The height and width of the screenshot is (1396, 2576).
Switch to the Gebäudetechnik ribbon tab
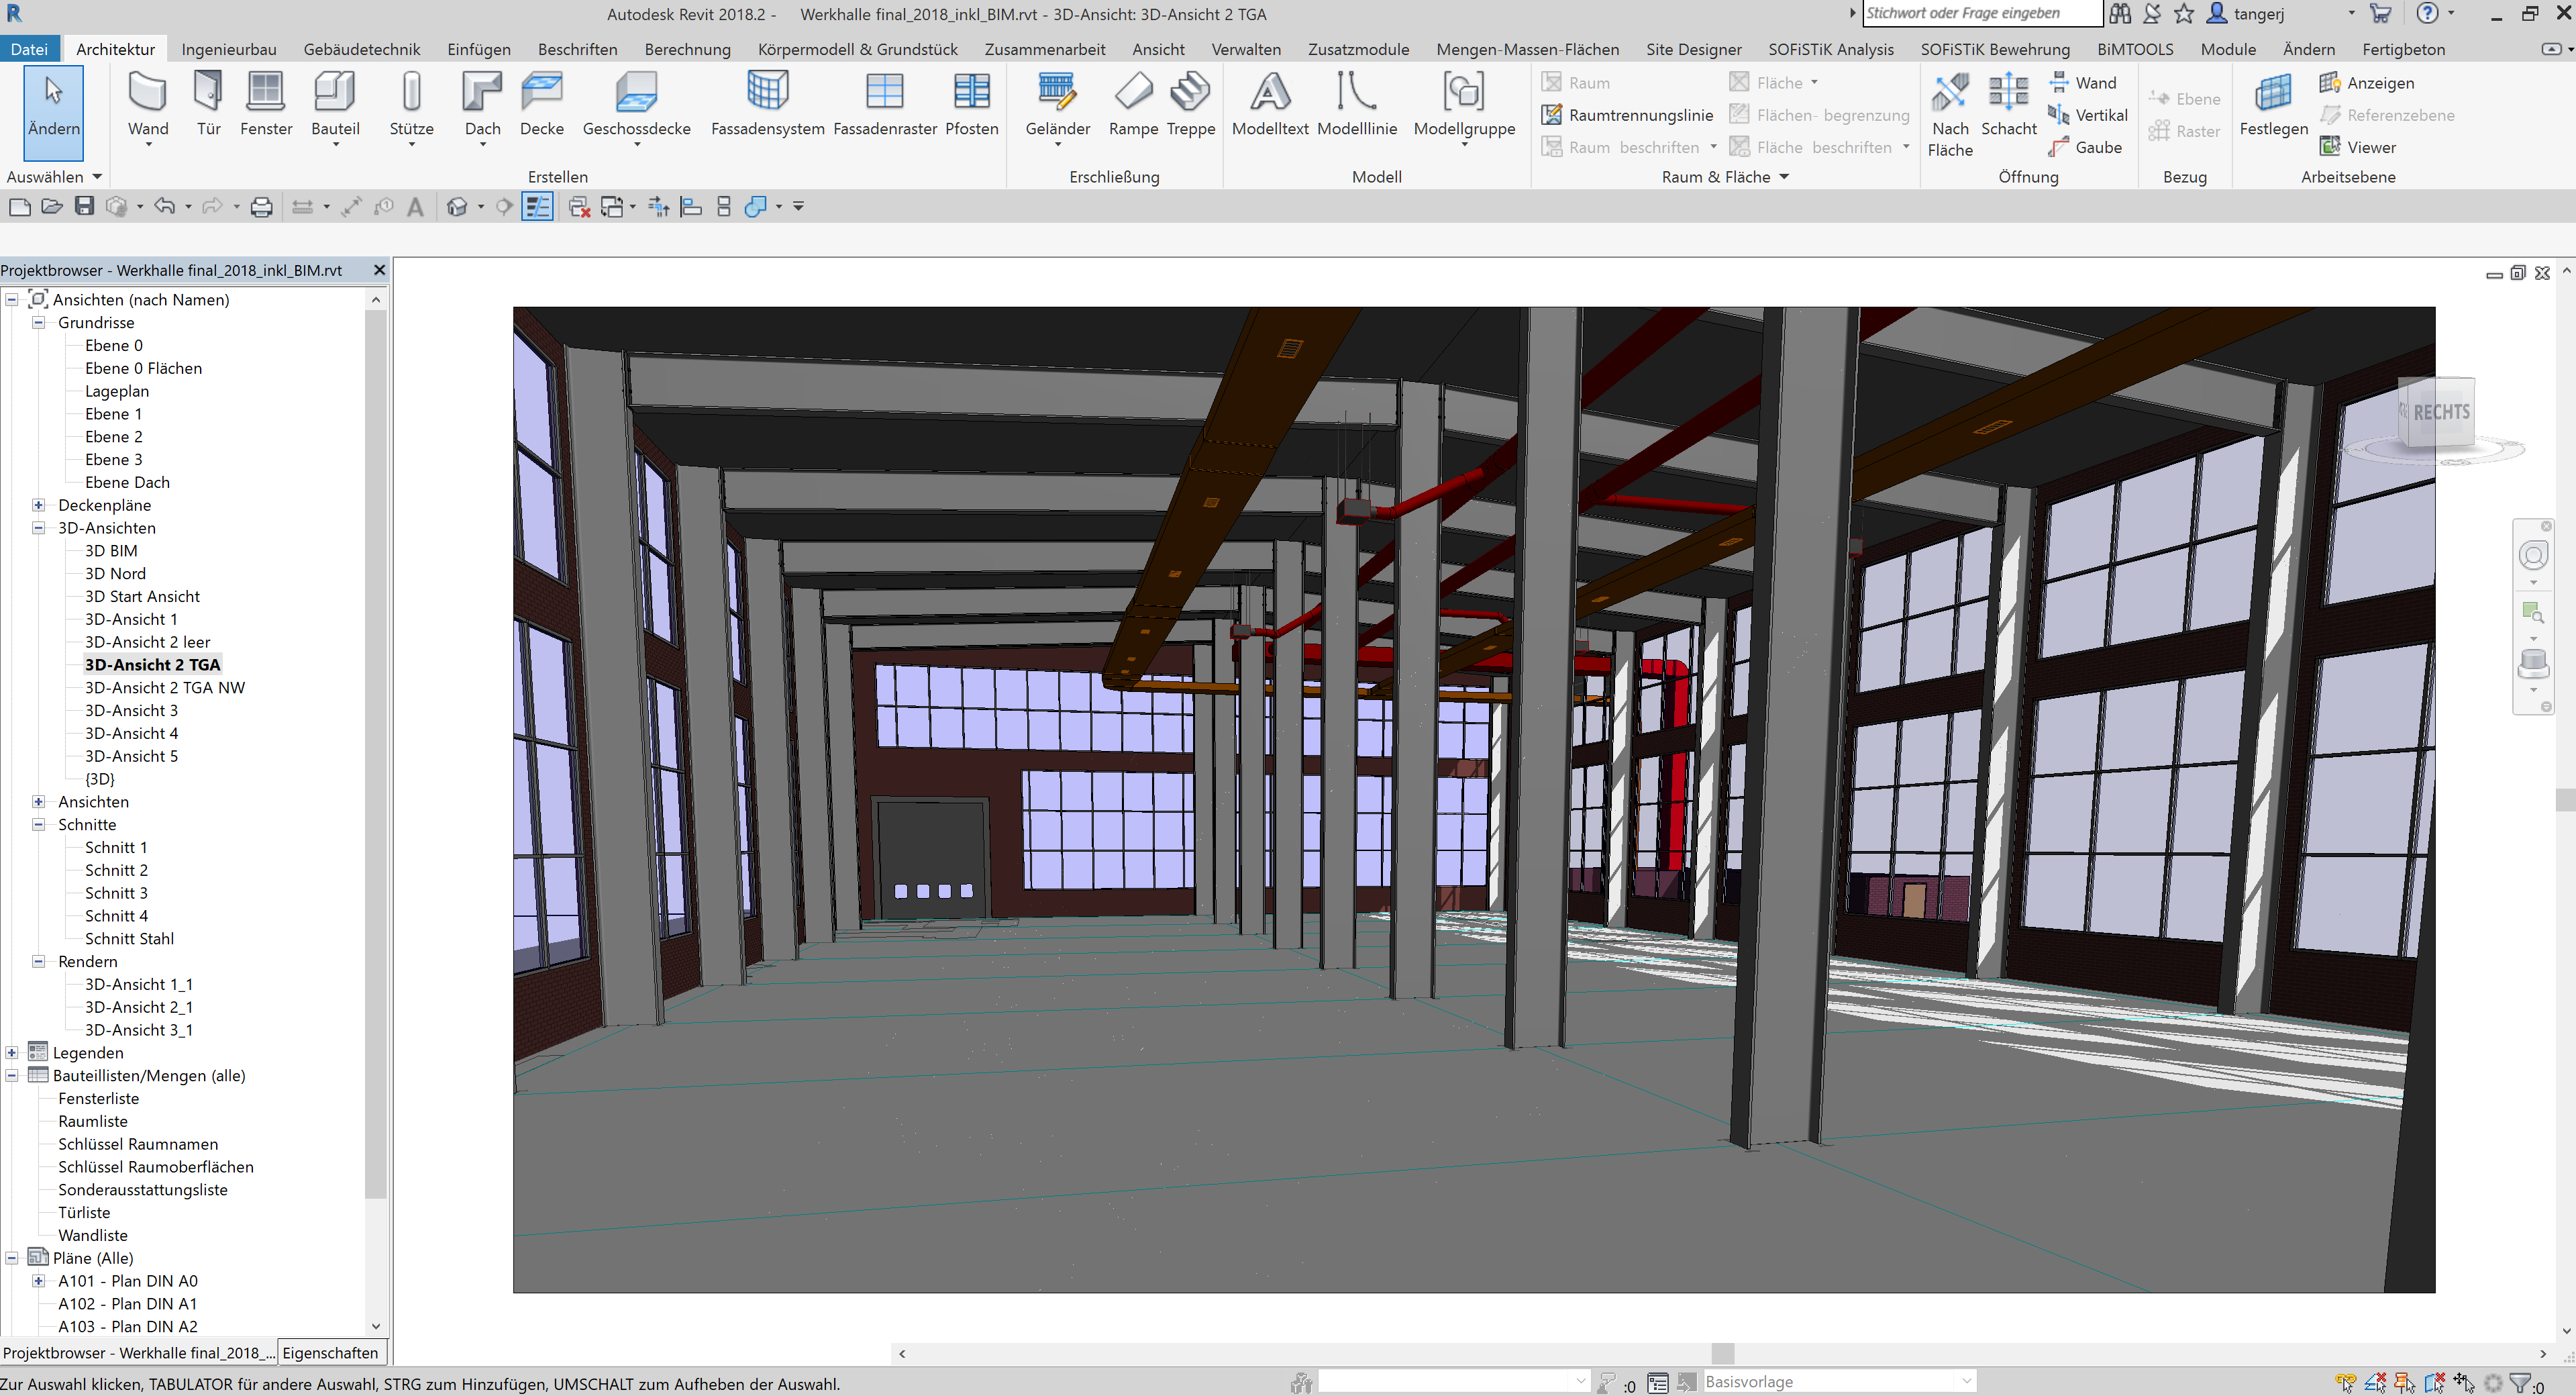coord(362,48)
